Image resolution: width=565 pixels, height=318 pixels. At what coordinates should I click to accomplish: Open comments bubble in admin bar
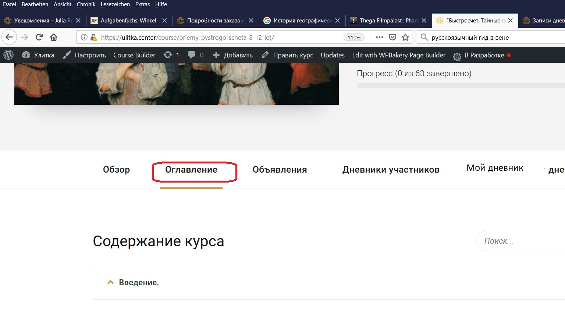pos(195,55)
